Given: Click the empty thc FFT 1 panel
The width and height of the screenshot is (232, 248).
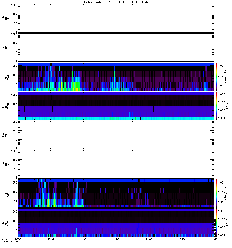Looking at the screenshot, I should 116,135.
